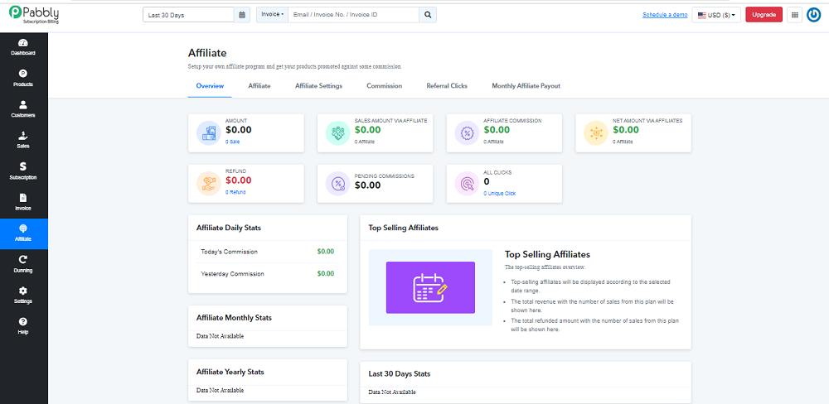Click the 0 Unique Click link
This screenshot has height=404, width=829.
[x=500, y=193]
